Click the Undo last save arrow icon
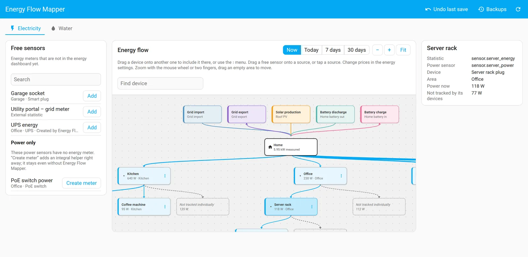Screen dimensions: 528x257 [x=428, y=9]
